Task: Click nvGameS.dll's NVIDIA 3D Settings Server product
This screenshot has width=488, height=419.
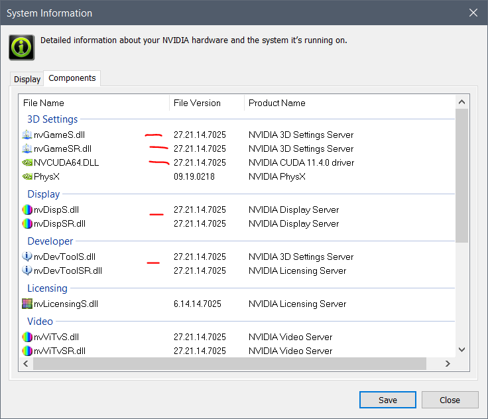Action: (301, 135)
